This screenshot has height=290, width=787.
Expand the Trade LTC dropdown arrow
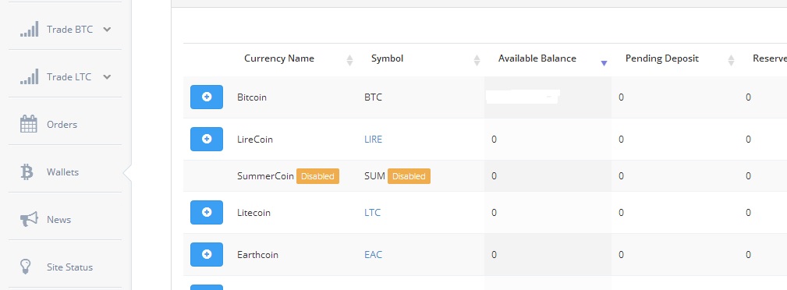(107, 76)
